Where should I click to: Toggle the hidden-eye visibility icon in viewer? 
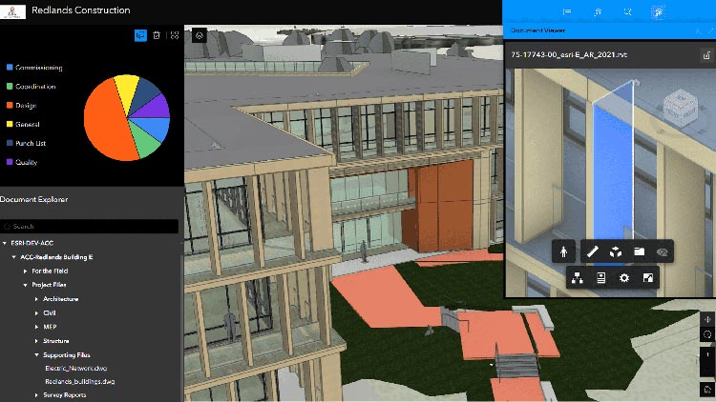click(663, 252)
